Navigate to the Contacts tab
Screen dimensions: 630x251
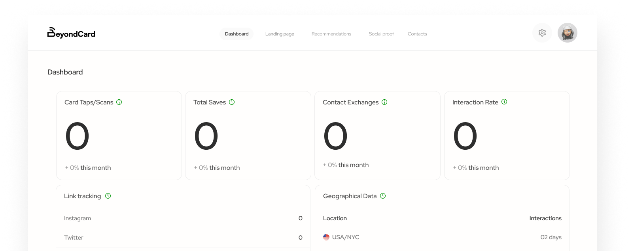point(417,34)
